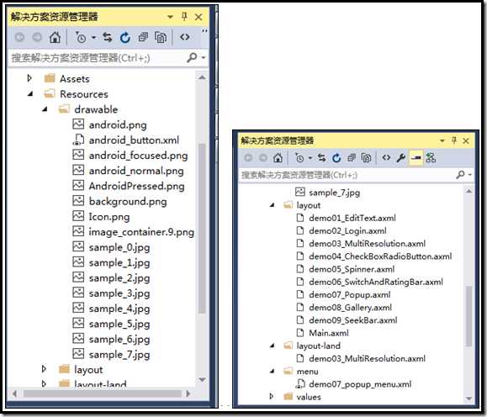
Task: Click Properties wrench icon in right panel
Action: coord(401,158)
